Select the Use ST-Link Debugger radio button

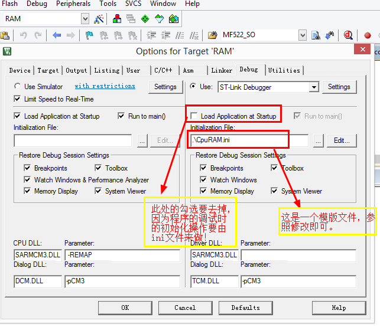[x=193, y=86]
